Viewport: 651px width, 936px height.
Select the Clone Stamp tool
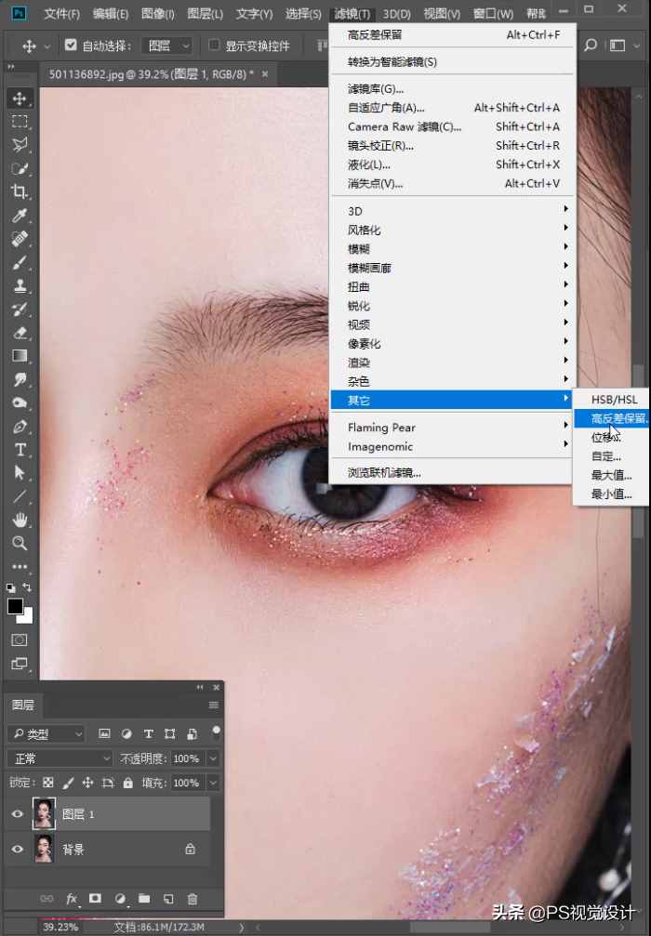tap(20, 285)
